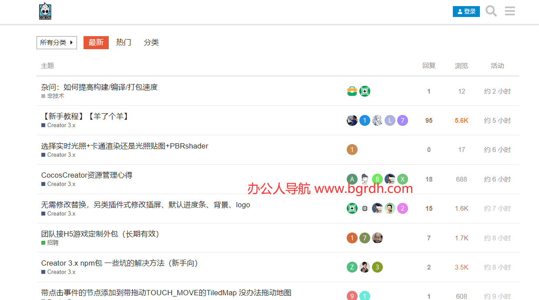
Task: Sort topics by 活动 column header
Action: (497, 66)
